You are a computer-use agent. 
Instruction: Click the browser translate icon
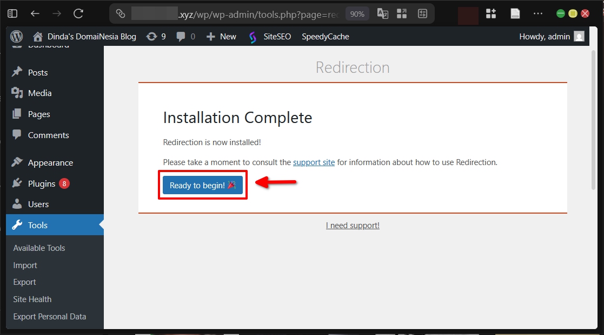coord(382,13)
